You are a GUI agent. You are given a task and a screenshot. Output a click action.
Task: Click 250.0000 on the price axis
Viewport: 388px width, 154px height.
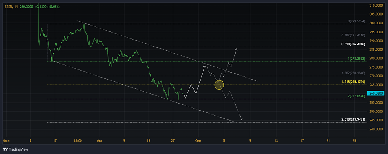click(376, 111)
